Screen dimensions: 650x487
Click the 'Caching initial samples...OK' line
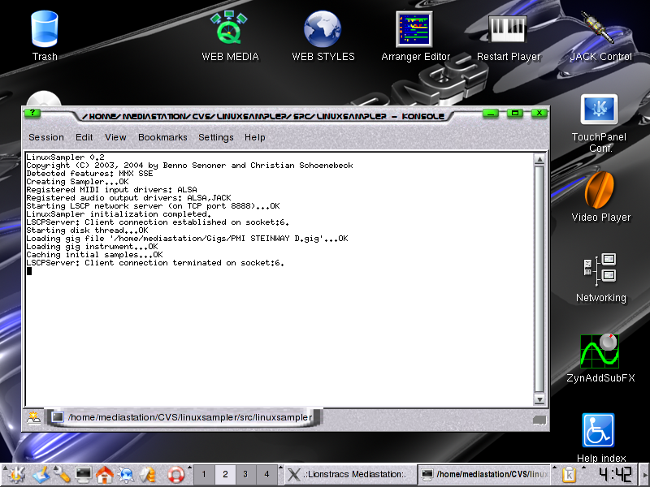point(94,255)
